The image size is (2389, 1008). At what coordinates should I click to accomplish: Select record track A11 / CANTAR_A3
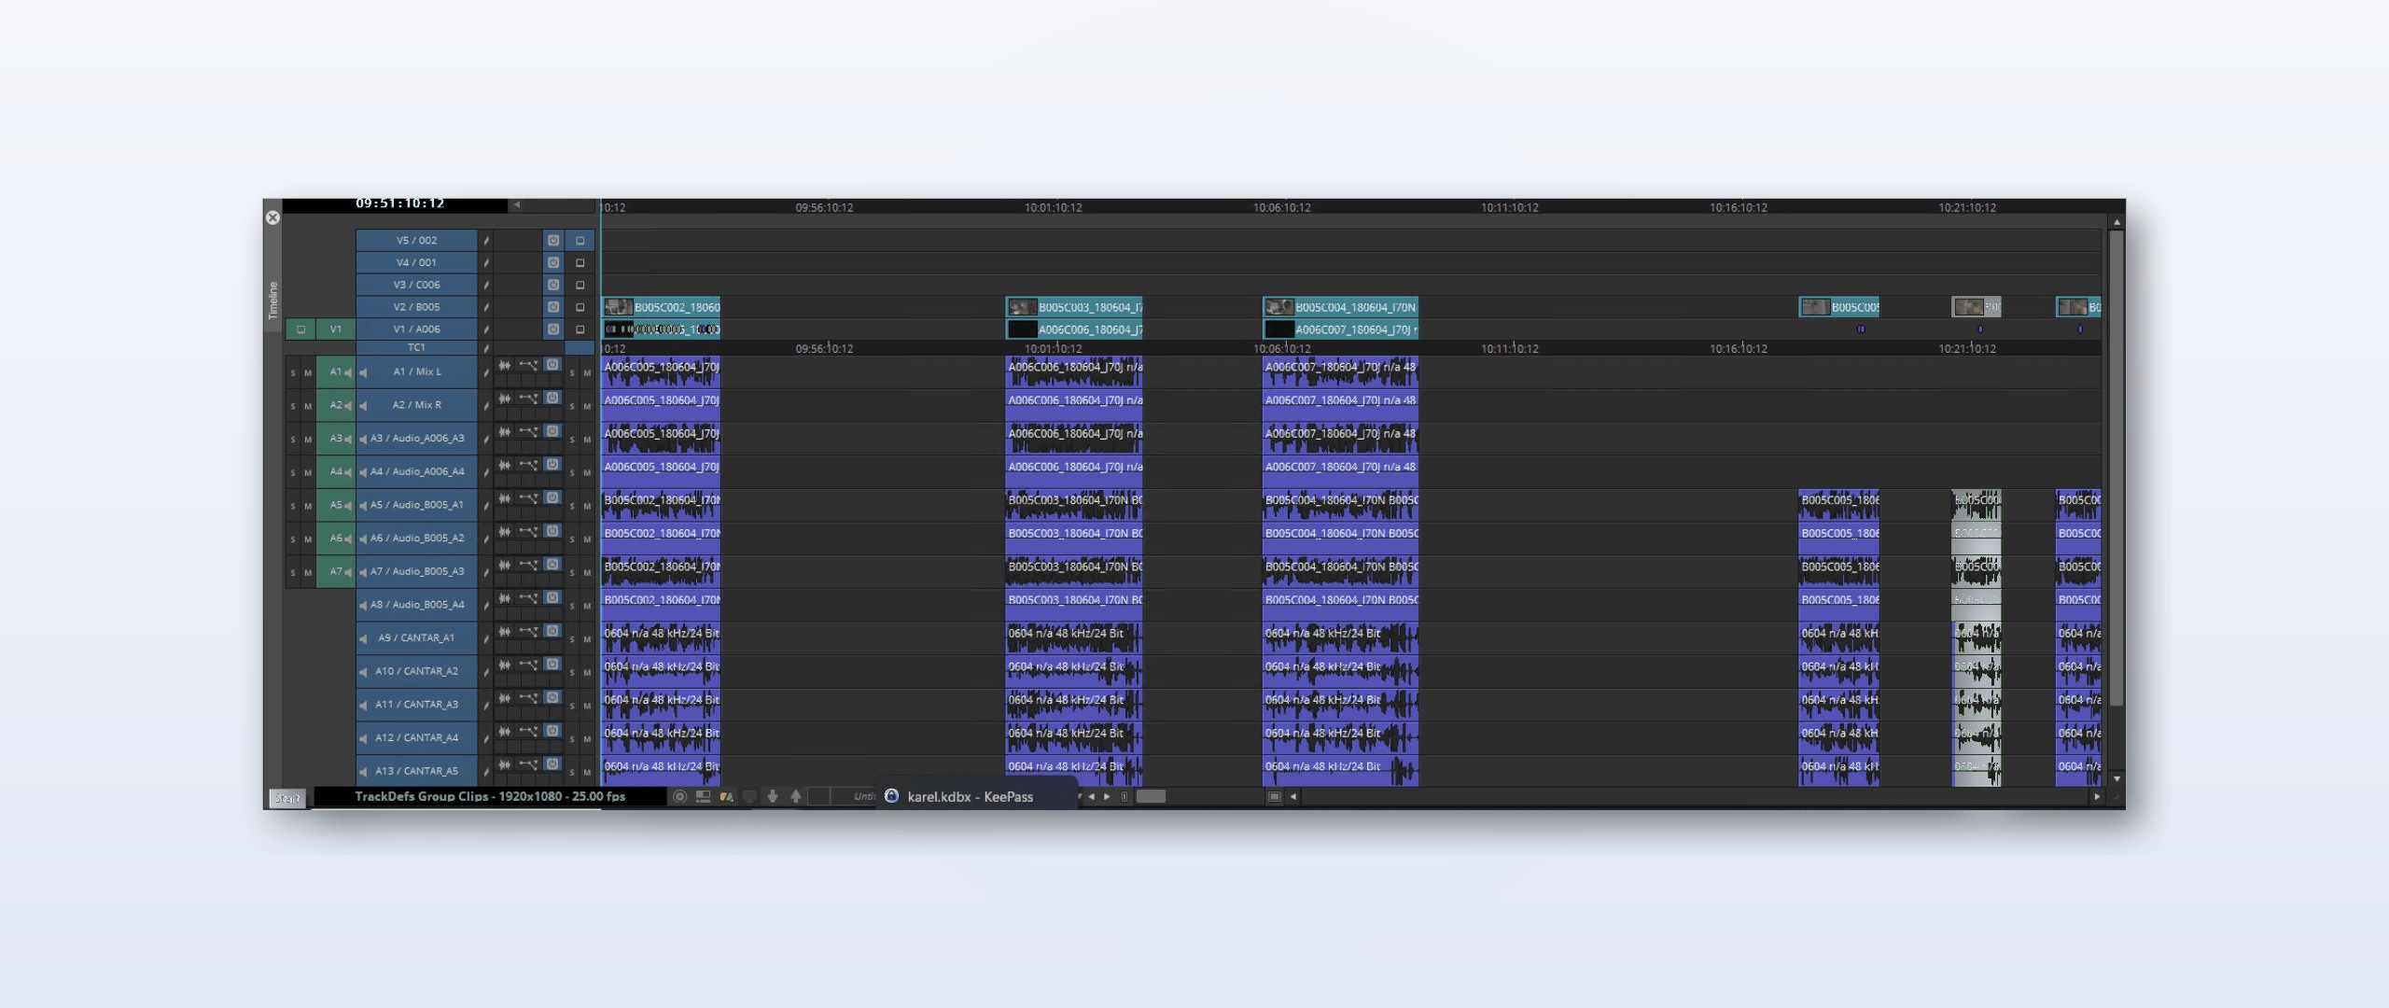coord(416,705)
